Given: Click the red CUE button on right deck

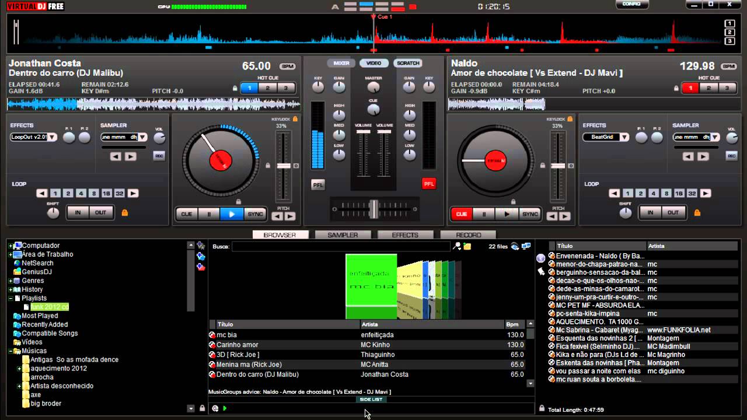Looking at the screenshot, I should tap(462, 214).
